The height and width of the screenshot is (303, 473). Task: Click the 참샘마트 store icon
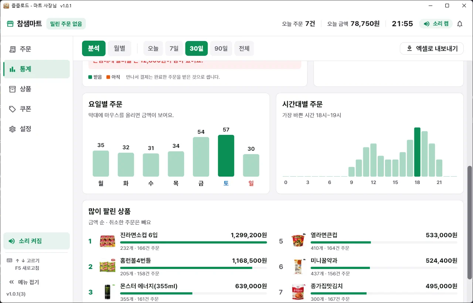[10, 24]
